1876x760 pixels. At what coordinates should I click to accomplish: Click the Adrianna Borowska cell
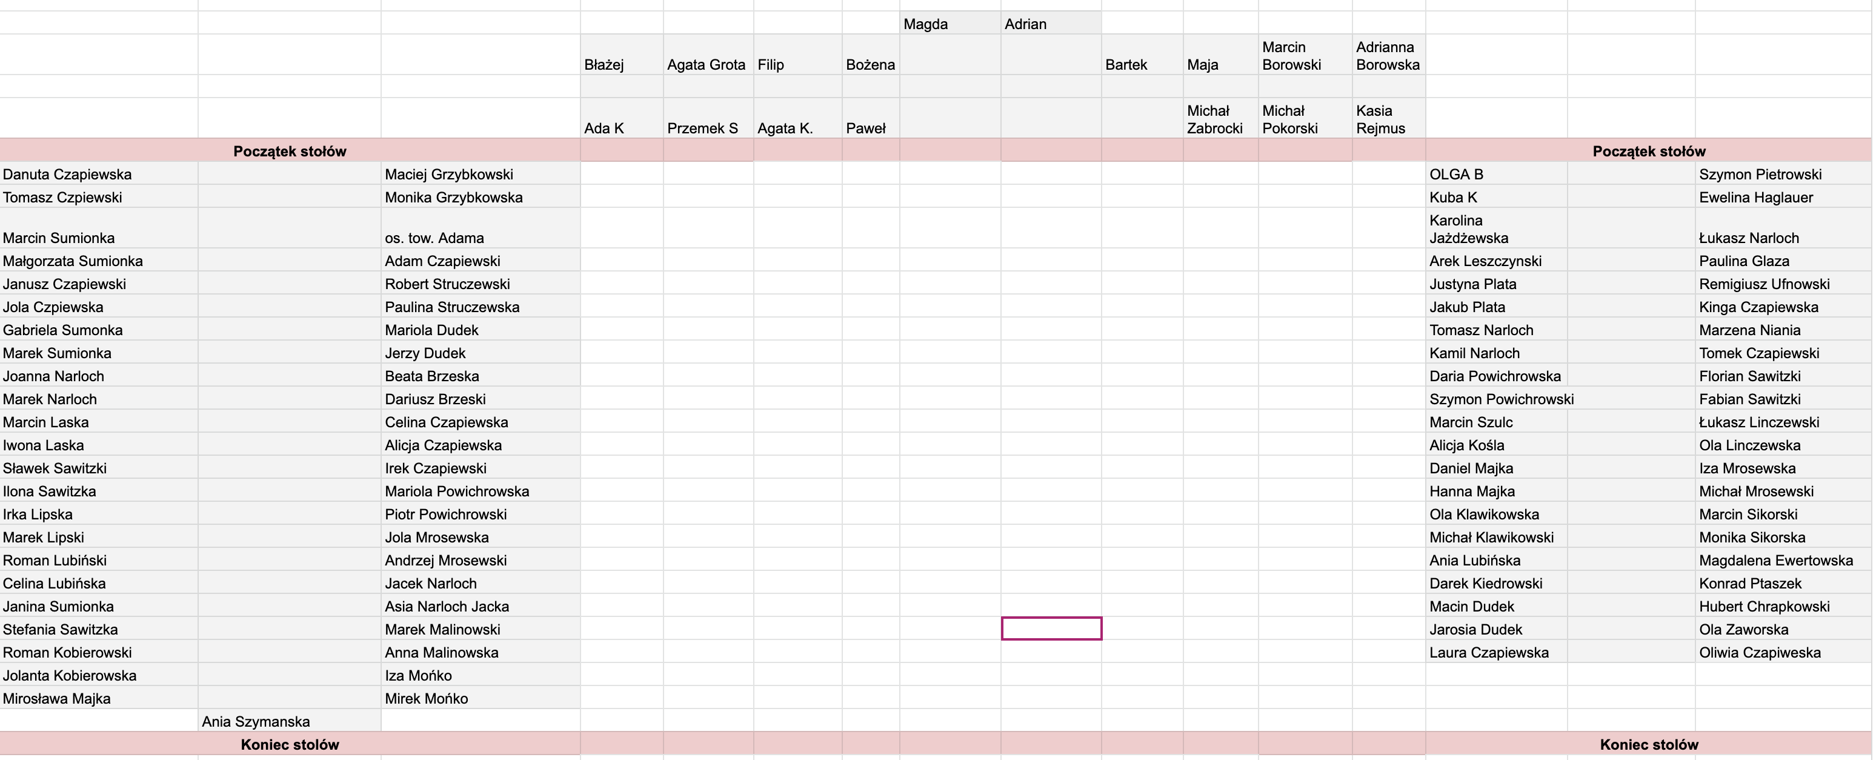[1388, 55]
